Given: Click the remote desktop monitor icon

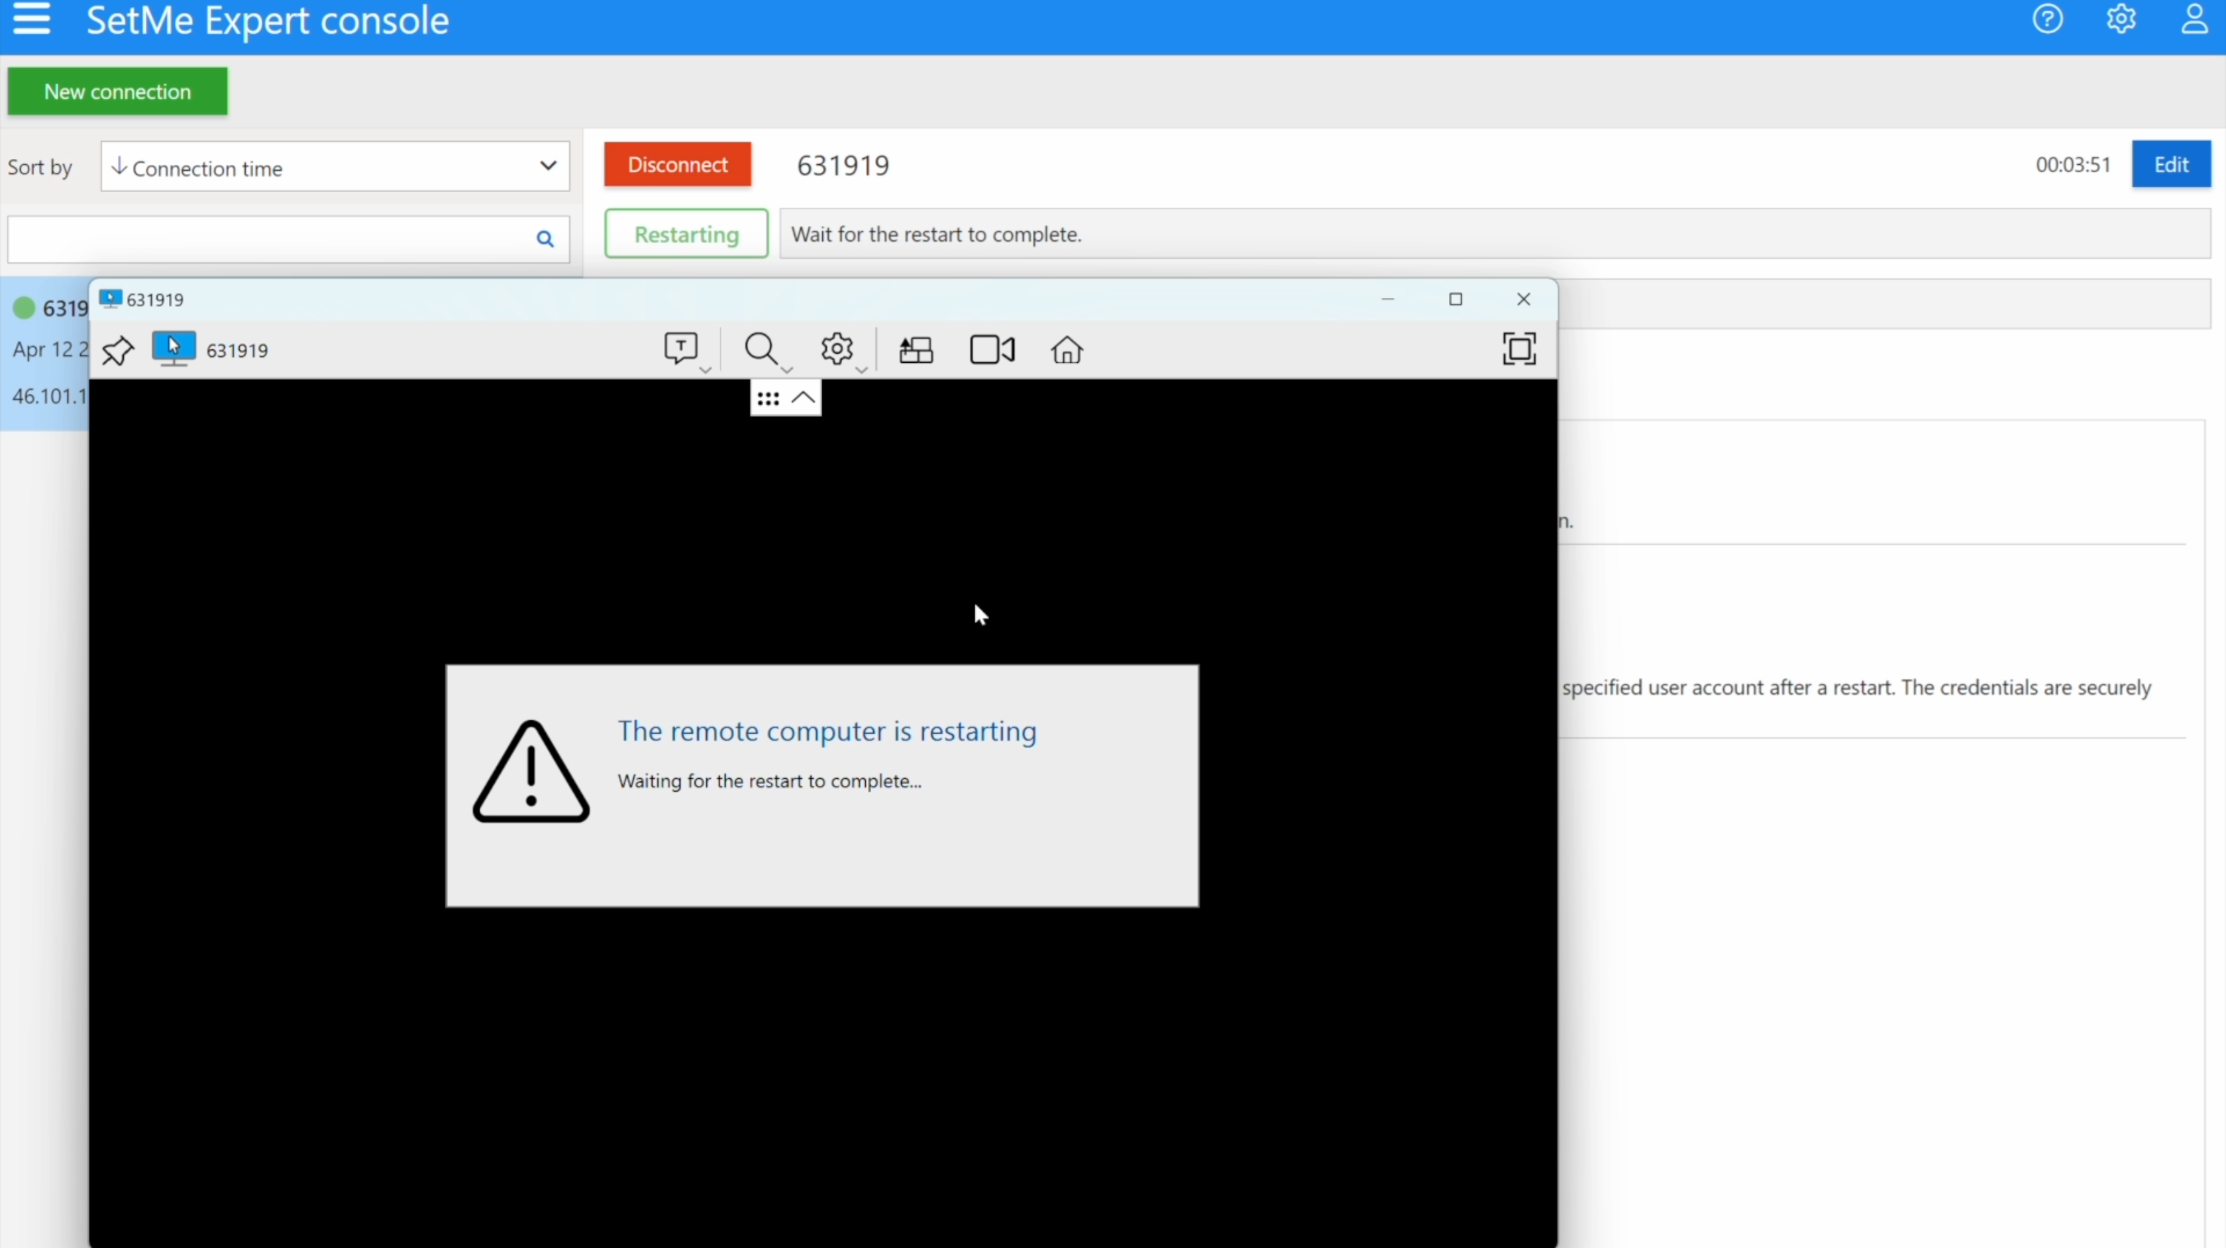Looking at the screenshot, I should tap(174, 349).
